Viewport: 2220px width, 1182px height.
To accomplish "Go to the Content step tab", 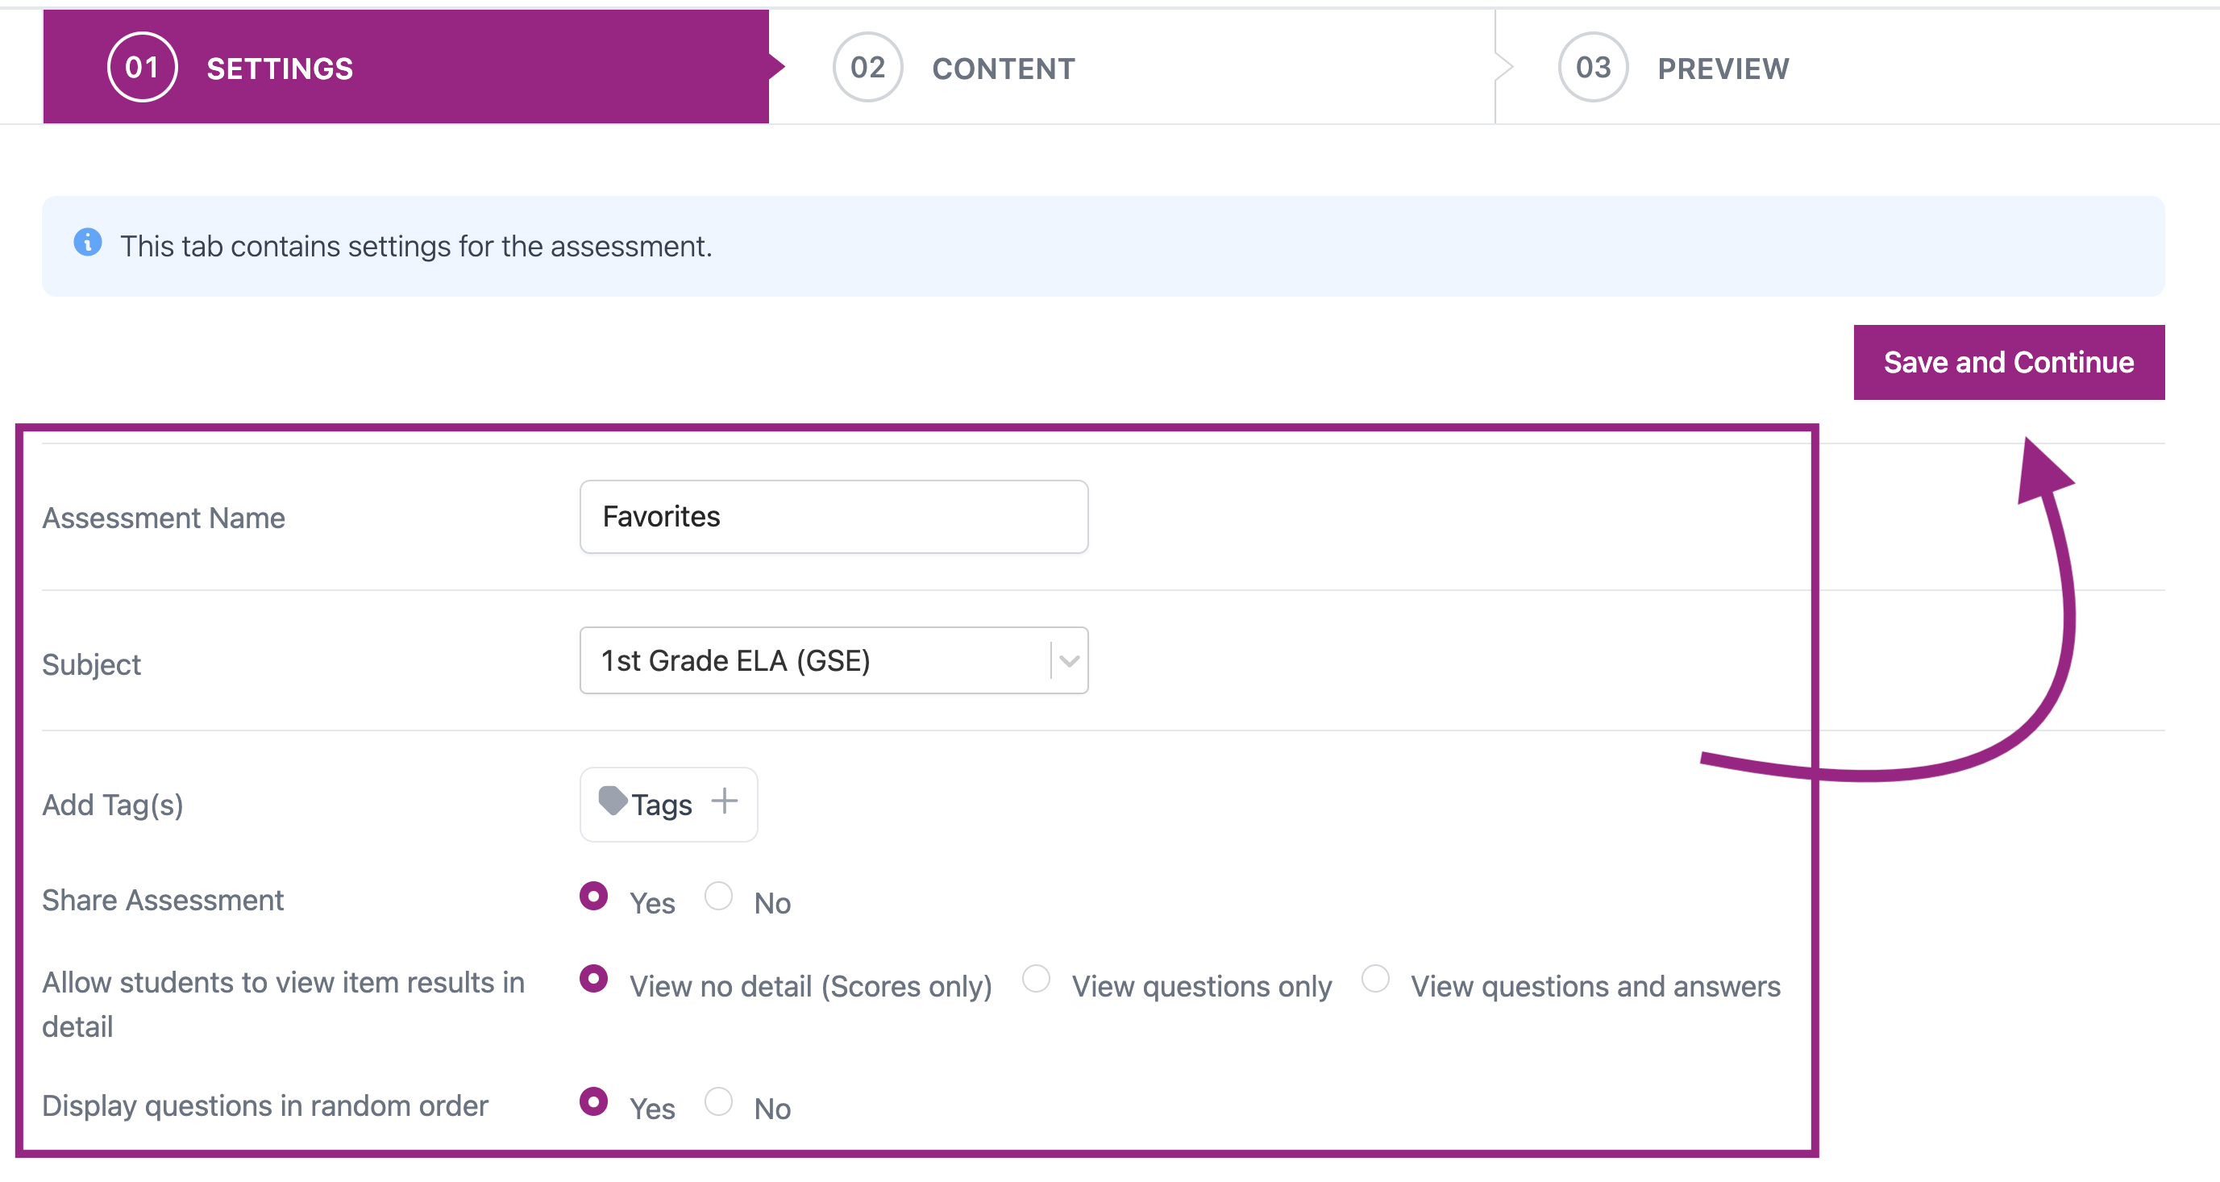I will coord(1131,66).
